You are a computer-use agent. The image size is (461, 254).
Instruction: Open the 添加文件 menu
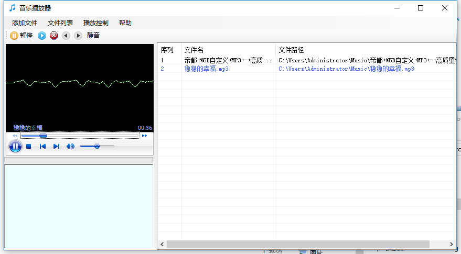pyautogui.click(x=25, y=23)
